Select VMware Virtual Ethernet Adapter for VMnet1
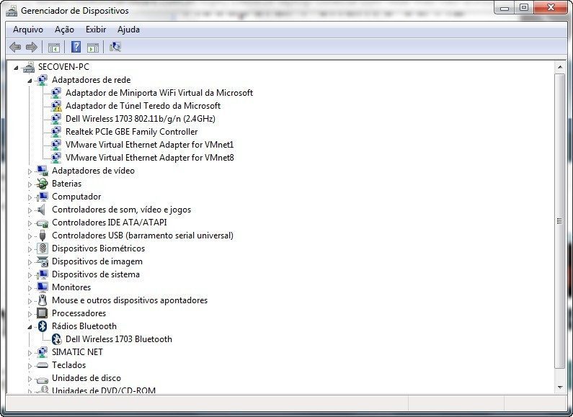 pos(149,145)
